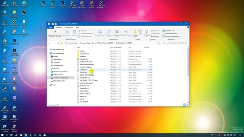The image size is (244, 137).
Task: Open the address bar history dropdown arrow
Action: [x=155, y=43]
